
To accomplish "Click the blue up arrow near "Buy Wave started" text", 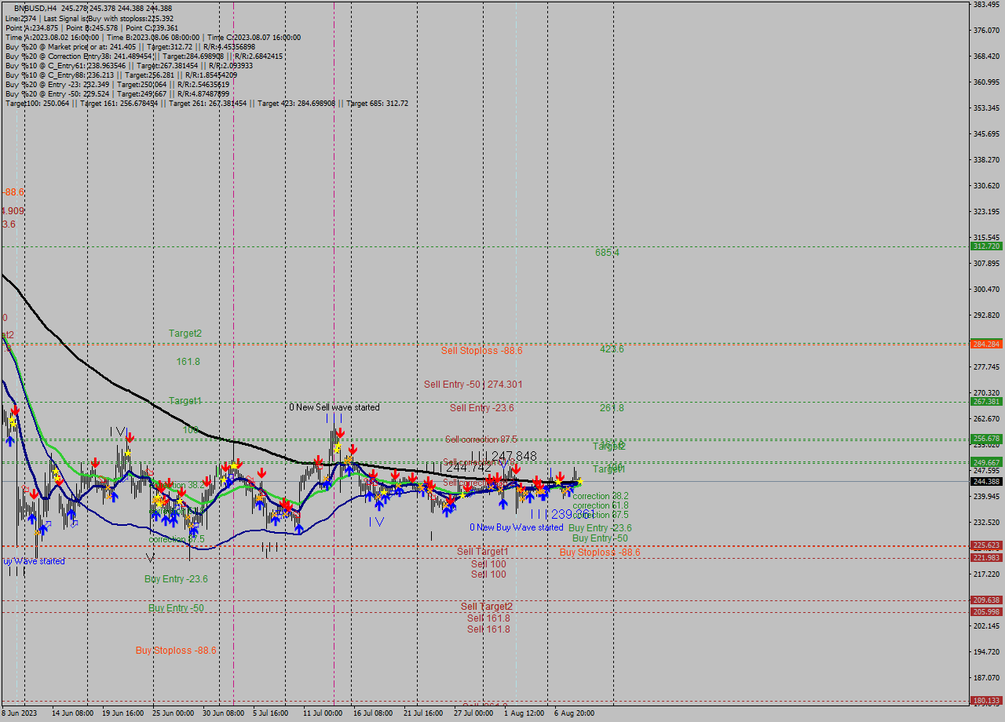I will point(32,519).
